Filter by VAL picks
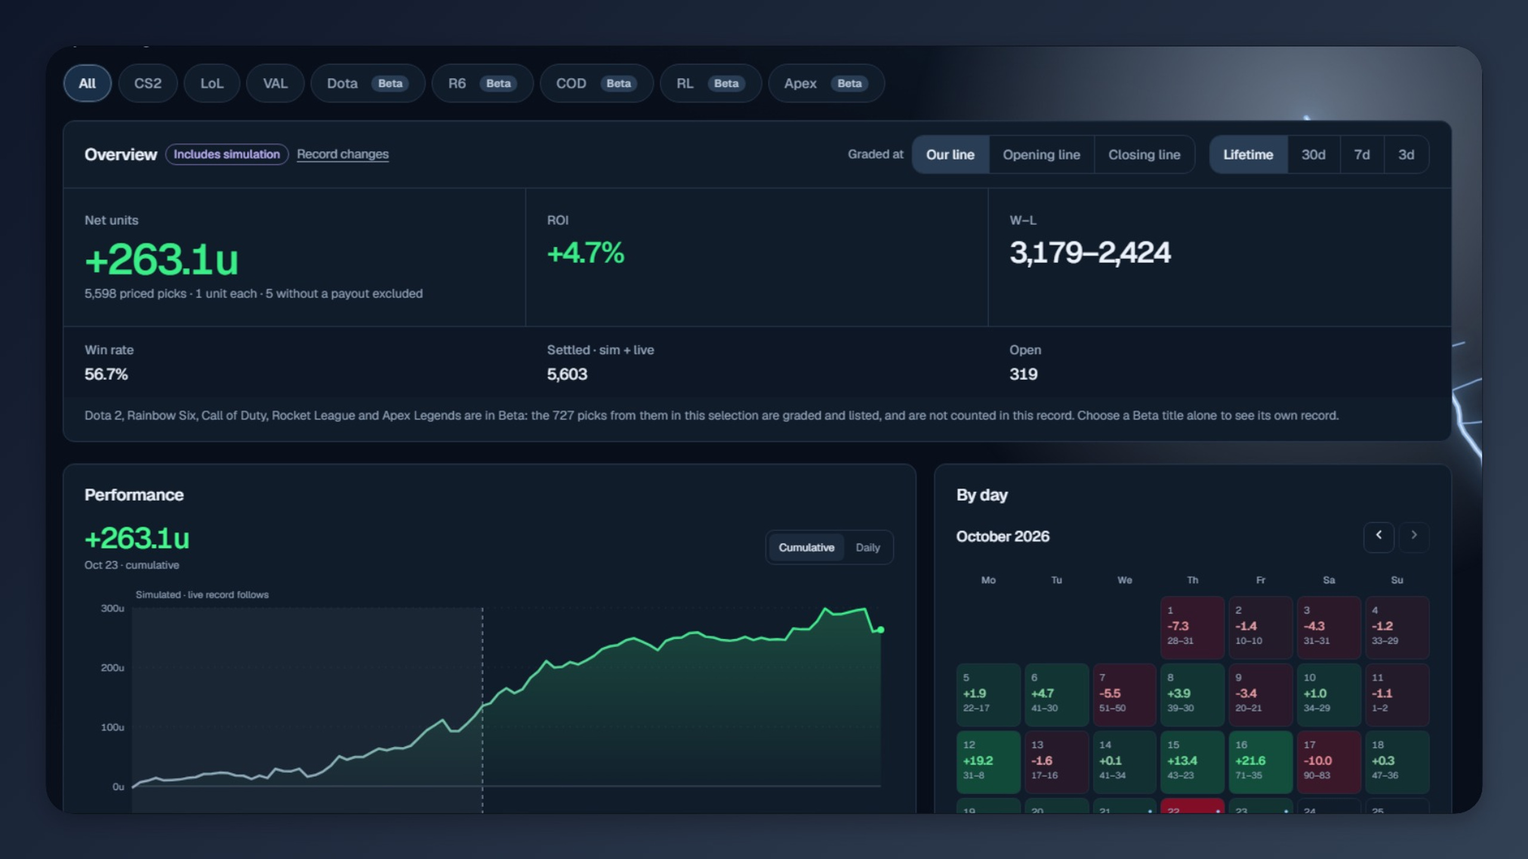The height and width of the screenshot is (859, 1528). 275,84
